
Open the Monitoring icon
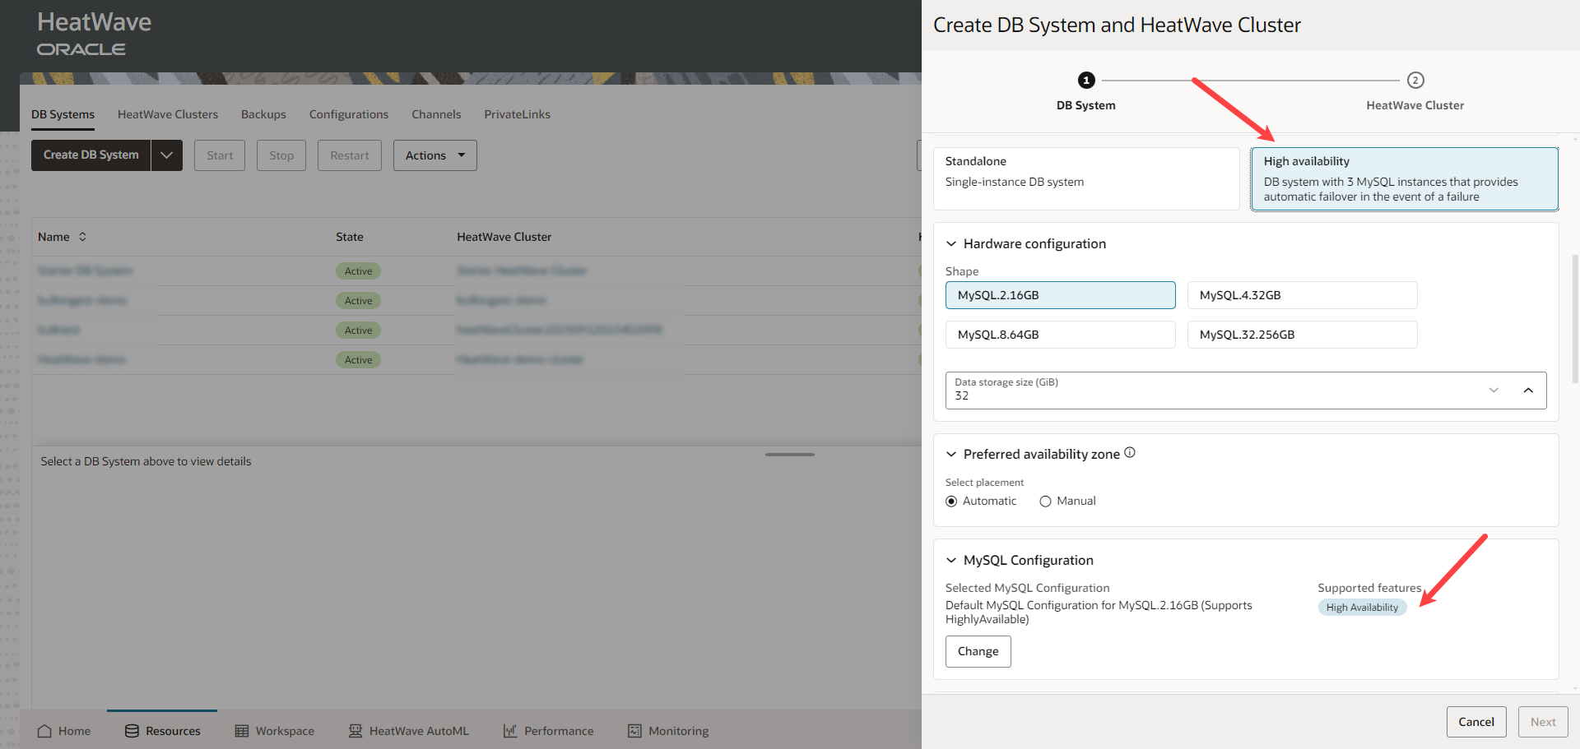click(634, 731)
